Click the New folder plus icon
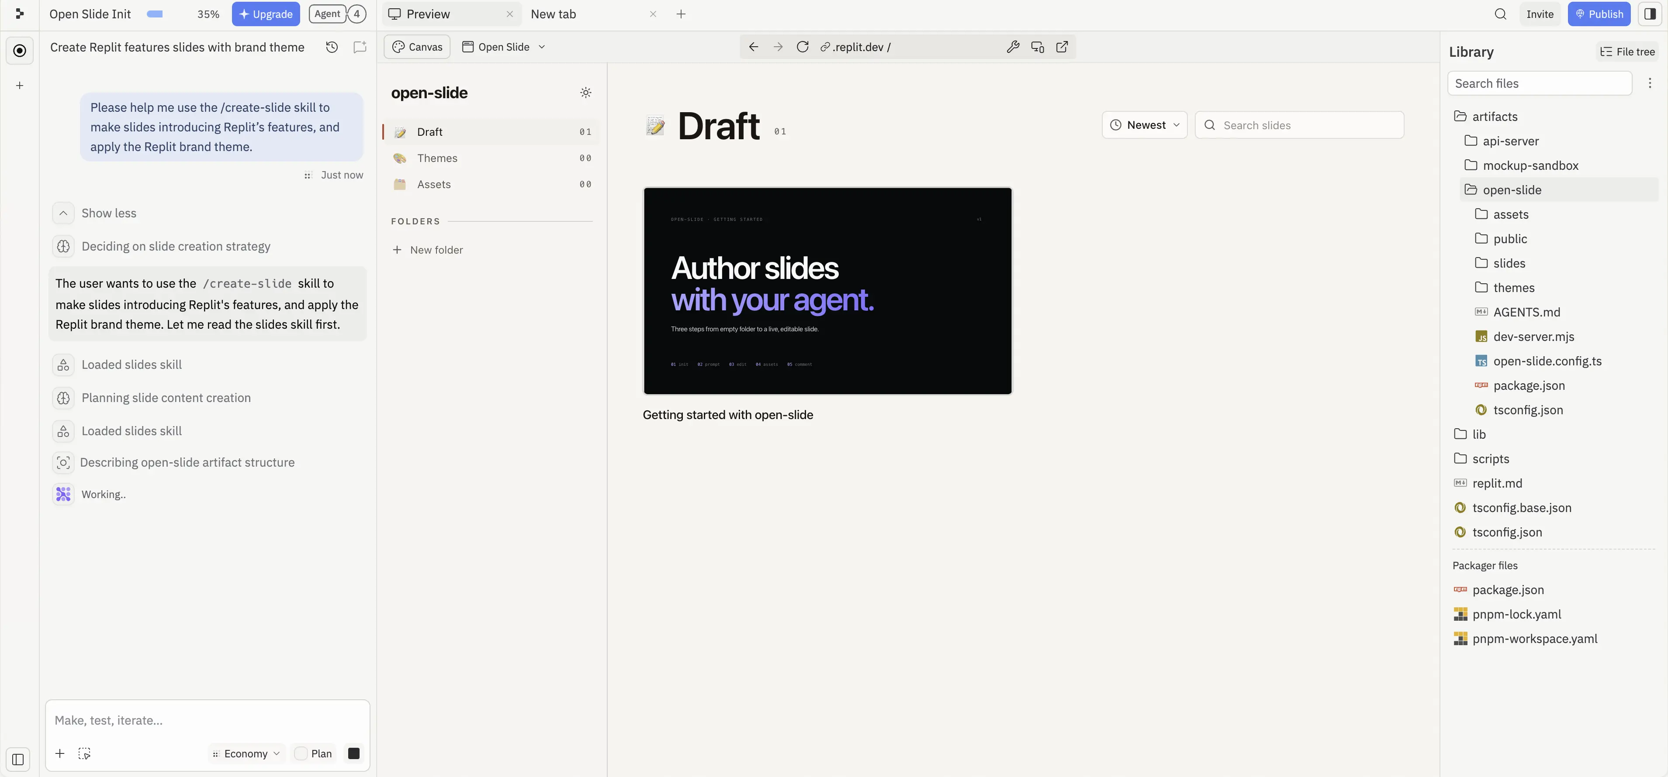 (x=397, y=250)
